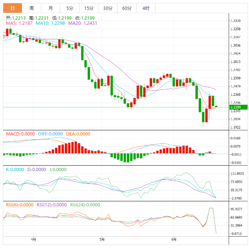The image size is (249, 249).
Task: Click the last small green candlestick
Action: [216, 106]
